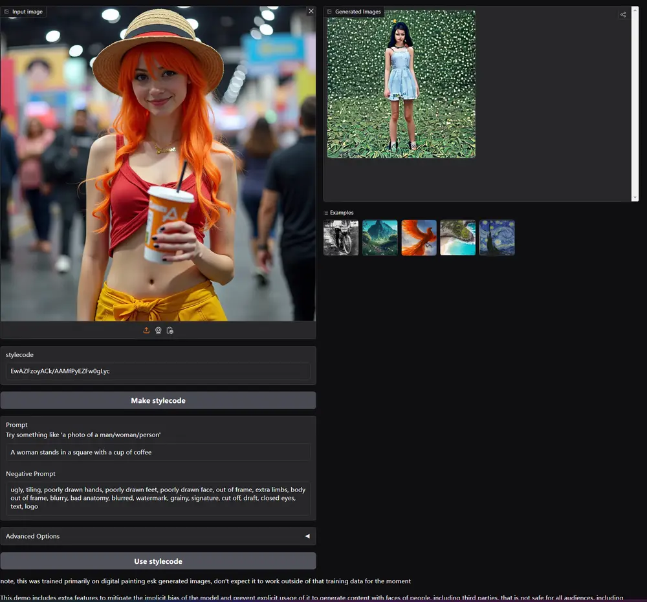Image resolution: width=647 pixels, height=602 pixels.
Task: Click the share icon in Generated Images
Action: pos(623,15)
